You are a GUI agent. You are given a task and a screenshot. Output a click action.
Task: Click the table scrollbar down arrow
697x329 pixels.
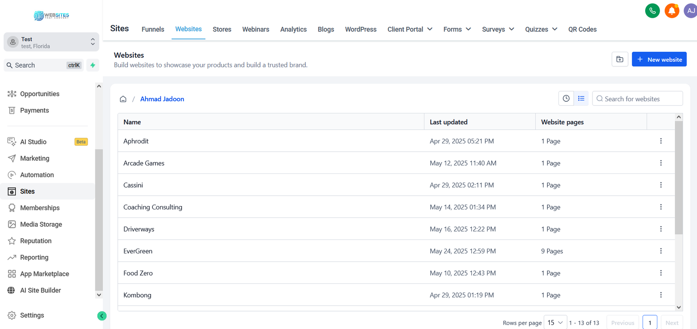coord(679,307)
